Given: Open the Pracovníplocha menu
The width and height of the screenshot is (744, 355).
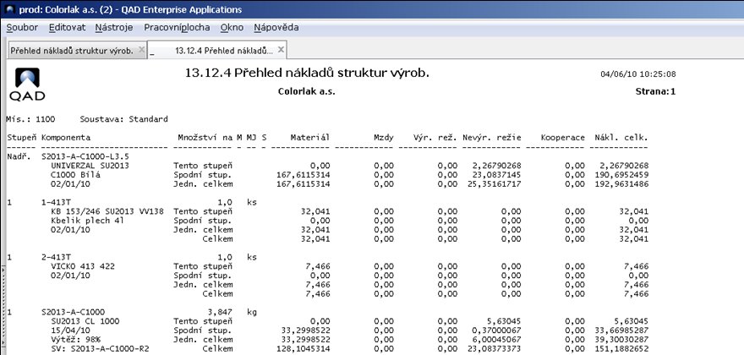Looking at the screenshot, I should [177, 28].
